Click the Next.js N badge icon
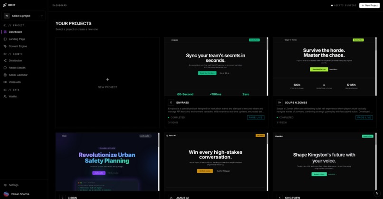 tap(377, 193)
